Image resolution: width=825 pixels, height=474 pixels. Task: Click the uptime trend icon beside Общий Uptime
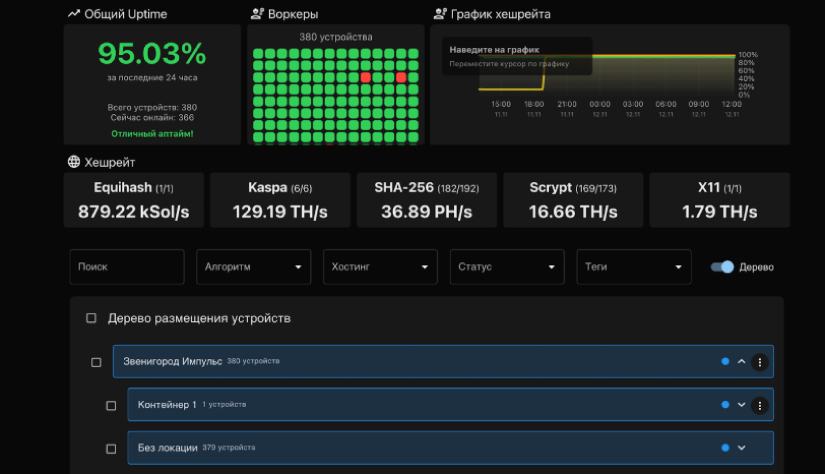click(x=74, y=14)
